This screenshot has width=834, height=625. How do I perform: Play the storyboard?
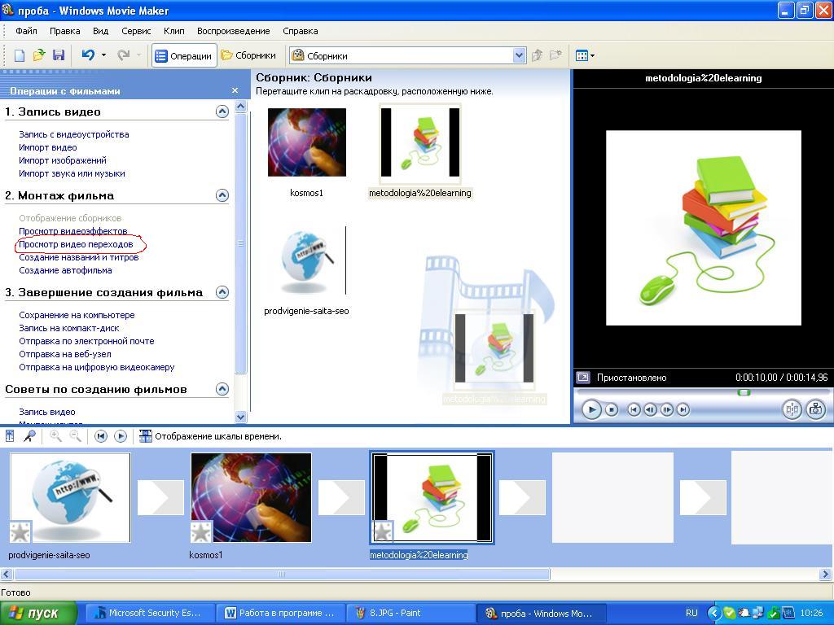click(121, 436)
